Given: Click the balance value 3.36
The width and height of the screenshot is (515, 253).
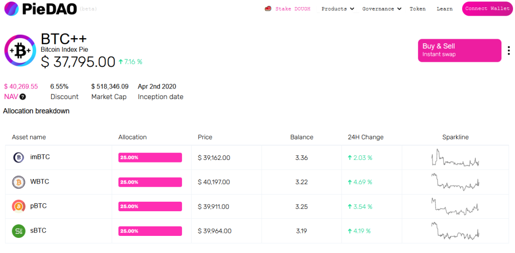Looking at the screenshot, I should tap(302, 158).
